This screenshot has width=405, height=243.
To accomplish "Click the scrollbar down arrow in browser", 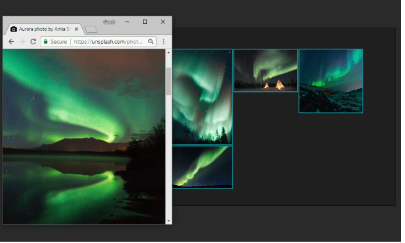I will click(169, 221).
